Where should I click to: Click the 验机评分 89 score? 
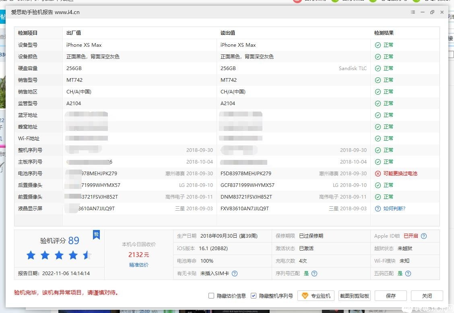coord(60,240)
